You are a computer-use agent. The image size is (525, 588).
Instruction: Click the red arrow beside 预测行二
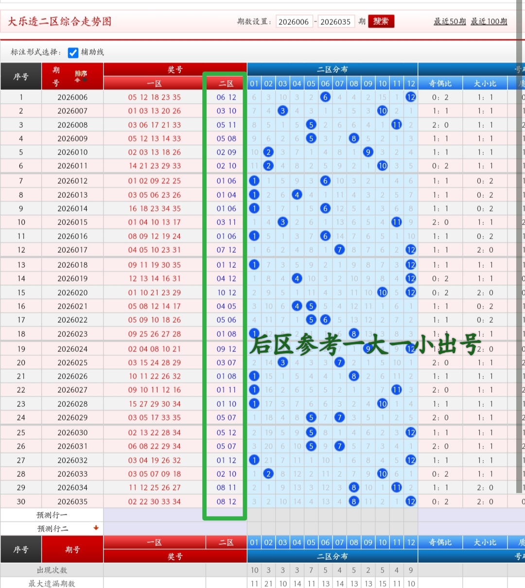96,528
